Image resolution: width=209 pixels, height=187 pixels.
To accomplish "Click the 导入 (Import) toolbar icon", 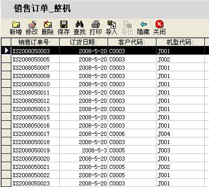I will point(112,27).
